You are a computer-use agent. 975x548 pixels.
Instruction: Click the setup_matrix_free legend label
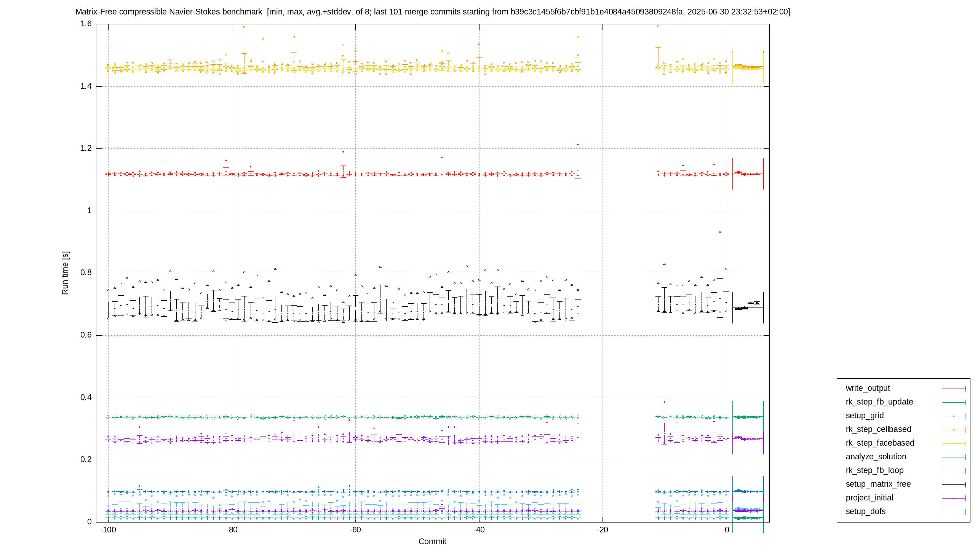point(878,484)
